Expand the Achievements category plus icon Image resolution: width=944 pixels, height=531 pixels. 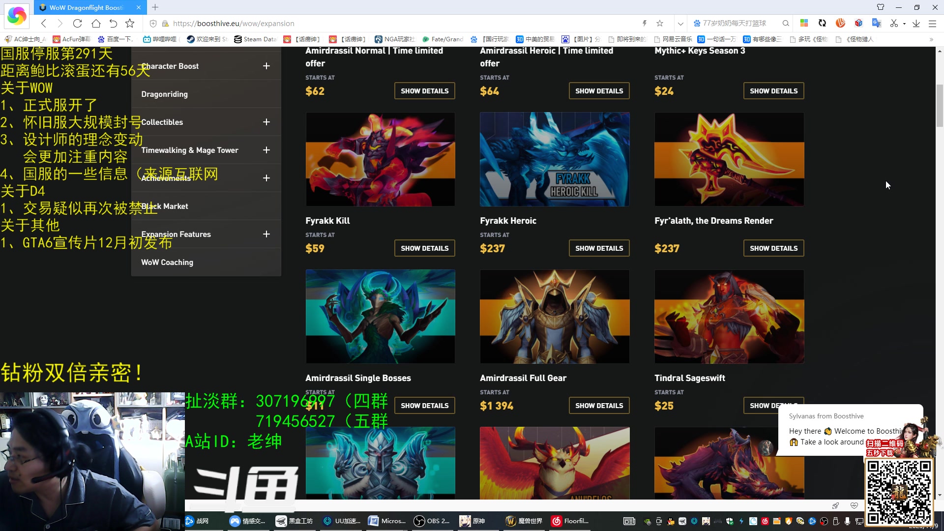(x=266, y=178)
